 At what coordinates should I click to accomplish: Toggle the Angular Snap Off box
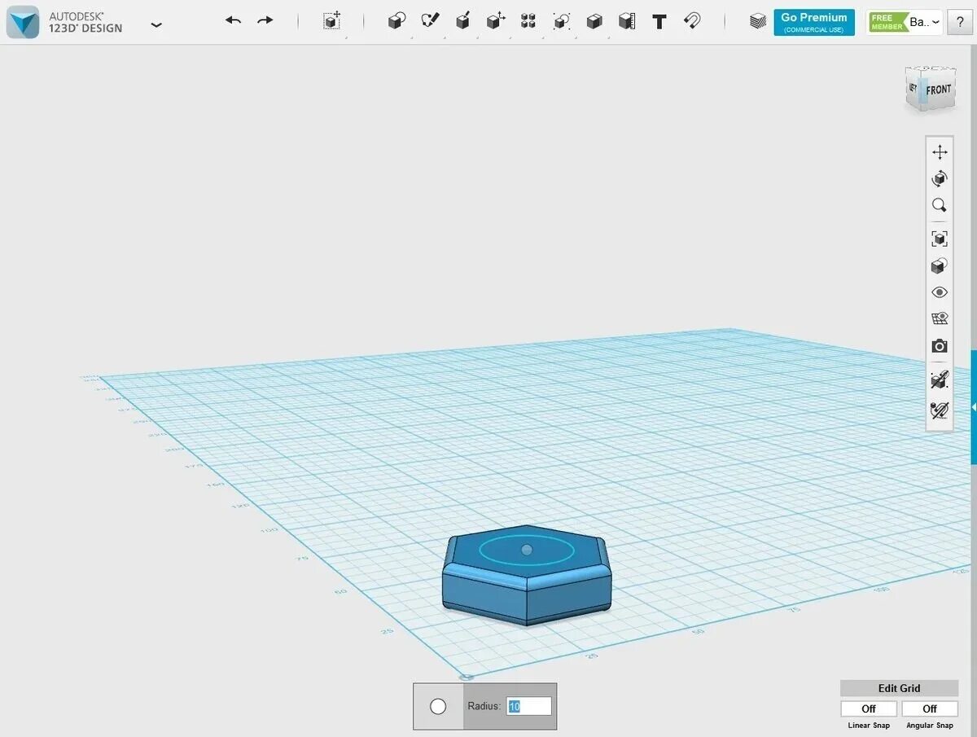(x=930, y=708)
